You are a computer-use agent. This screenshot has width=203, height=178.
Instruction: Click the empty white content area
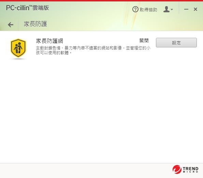click(x=102, y=110)
